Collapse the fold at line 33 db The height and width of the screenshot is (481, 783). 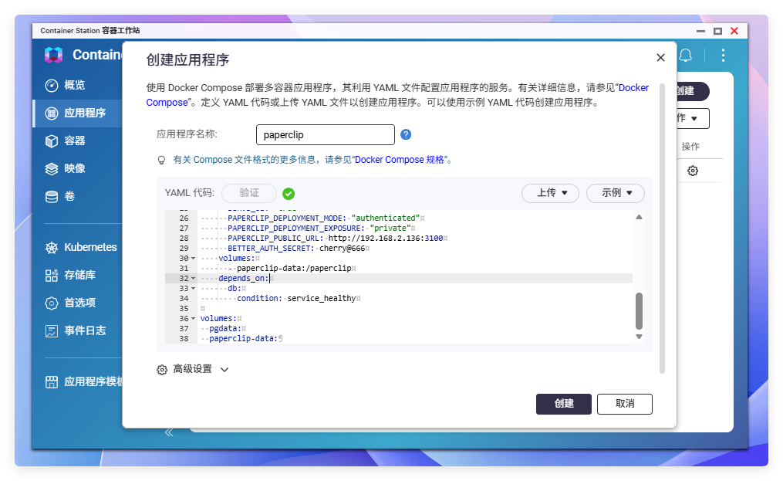pos(194,289)
